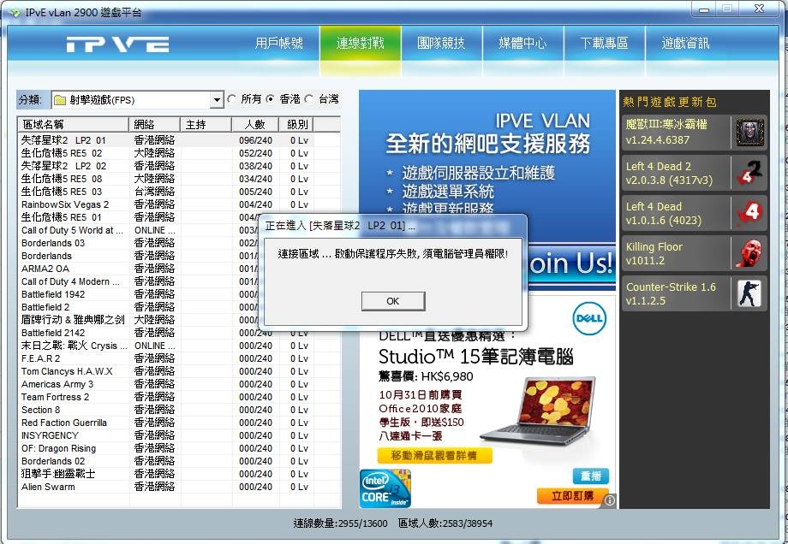Select the 失落星球2 LP2 01 room
The width and height of the screenshot is (788, 544).
[179, 140]
